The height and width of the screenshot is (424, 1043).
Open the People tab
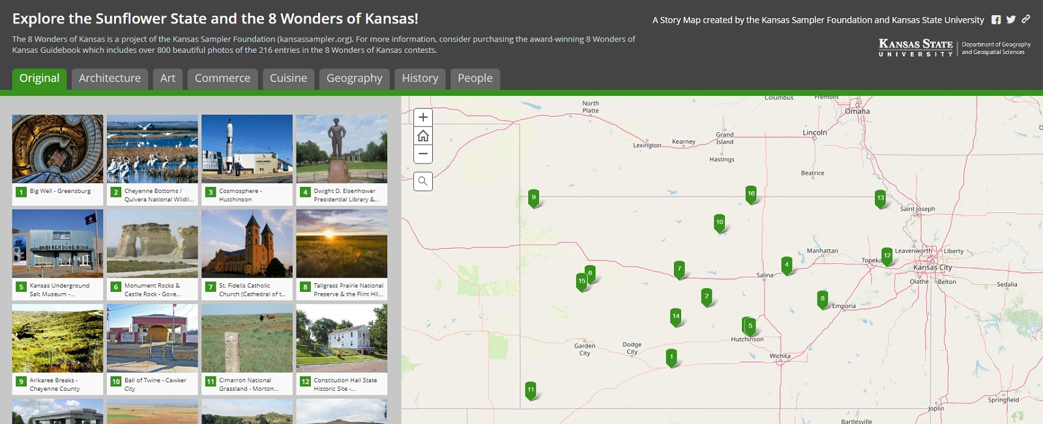pos(475,78)
